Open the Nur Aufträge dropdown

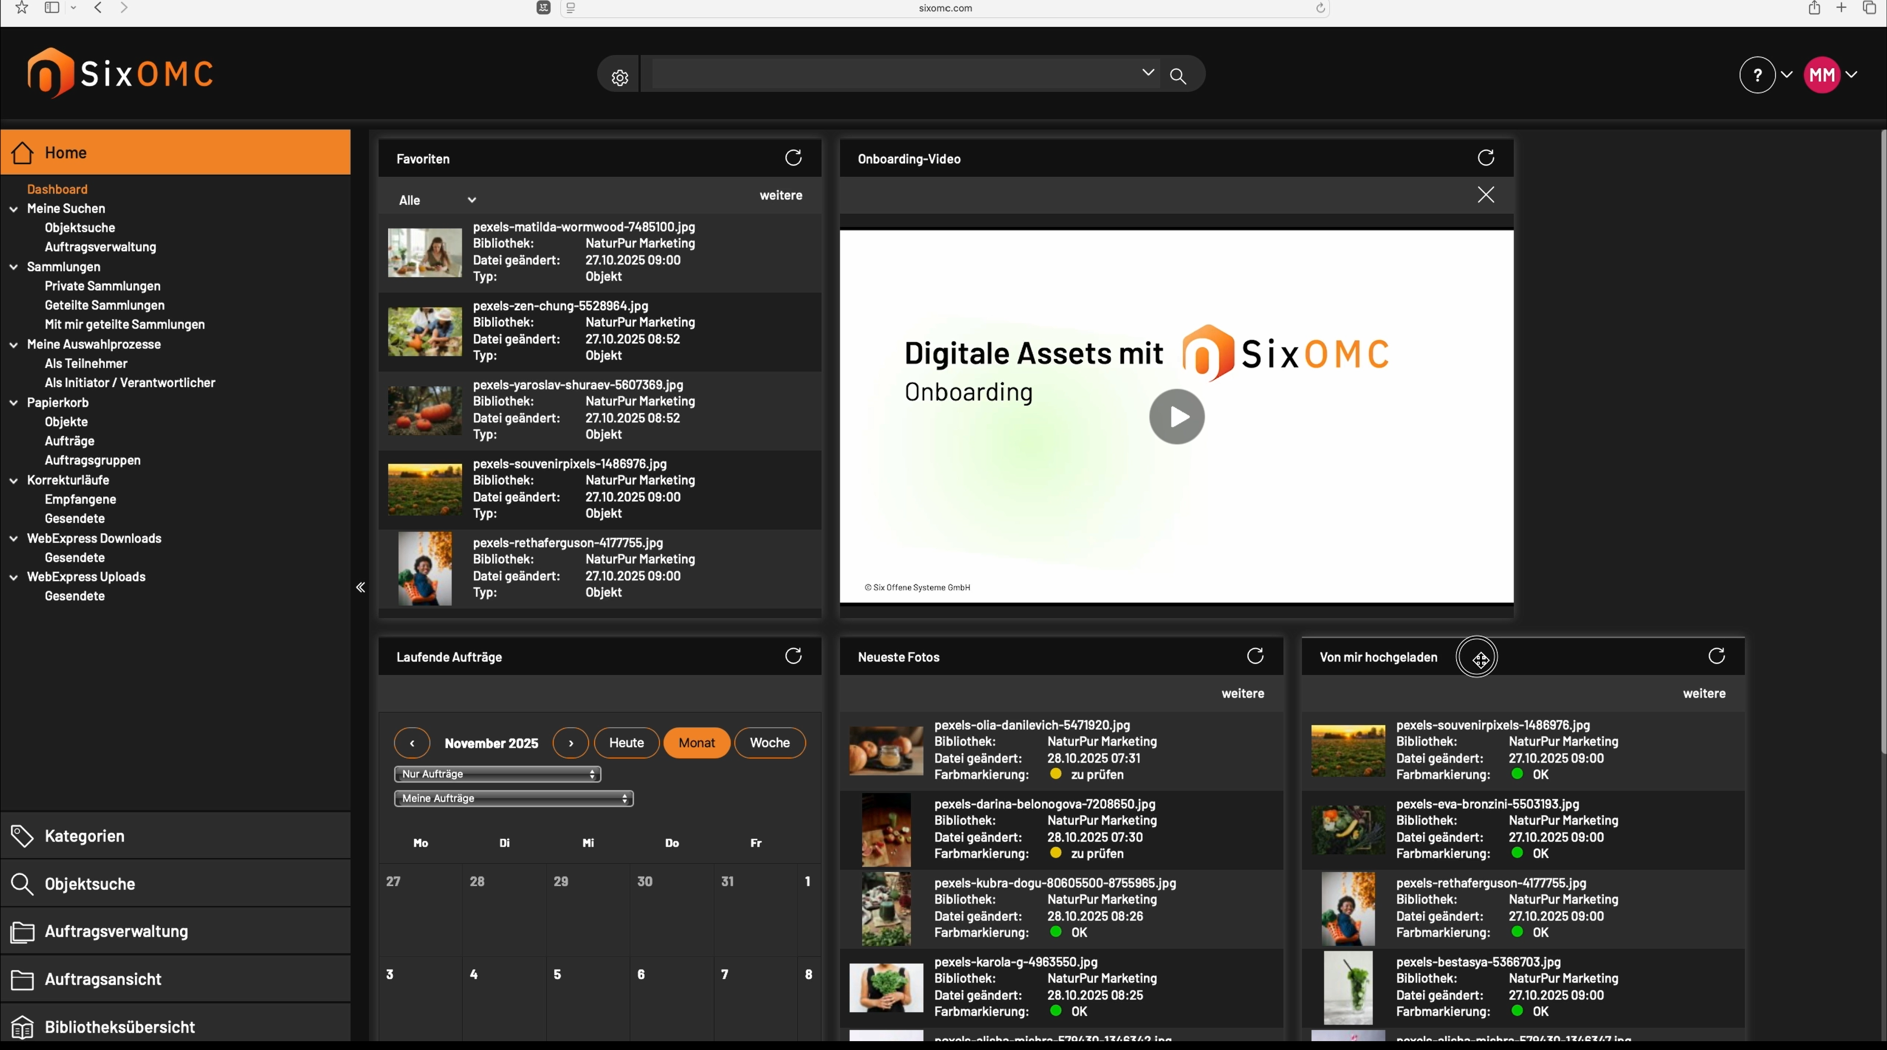pos(497,774)
